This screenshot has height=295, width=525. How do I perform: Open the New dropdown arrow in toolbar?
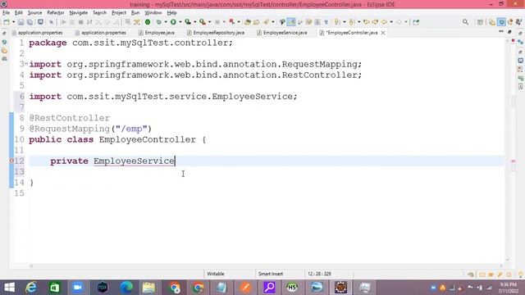[13, 22]
